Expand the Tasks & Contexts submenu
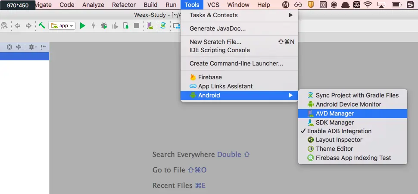 [x=239, y=15]
